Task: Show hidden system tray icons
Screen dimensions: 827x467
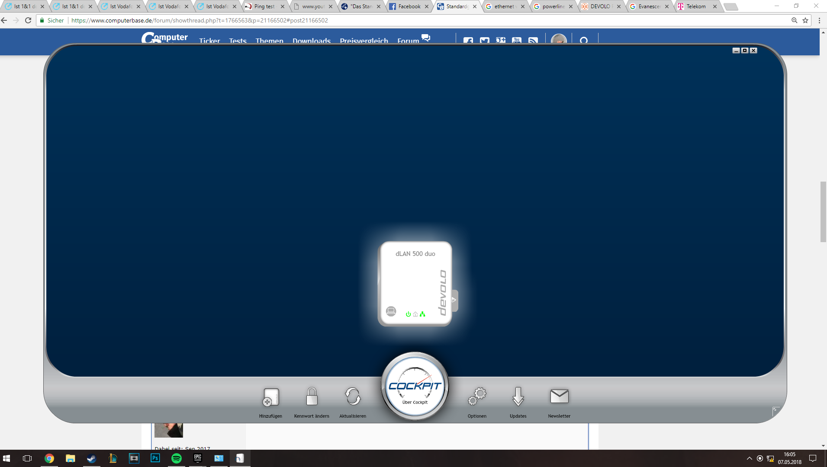Action: click(749, 458)
